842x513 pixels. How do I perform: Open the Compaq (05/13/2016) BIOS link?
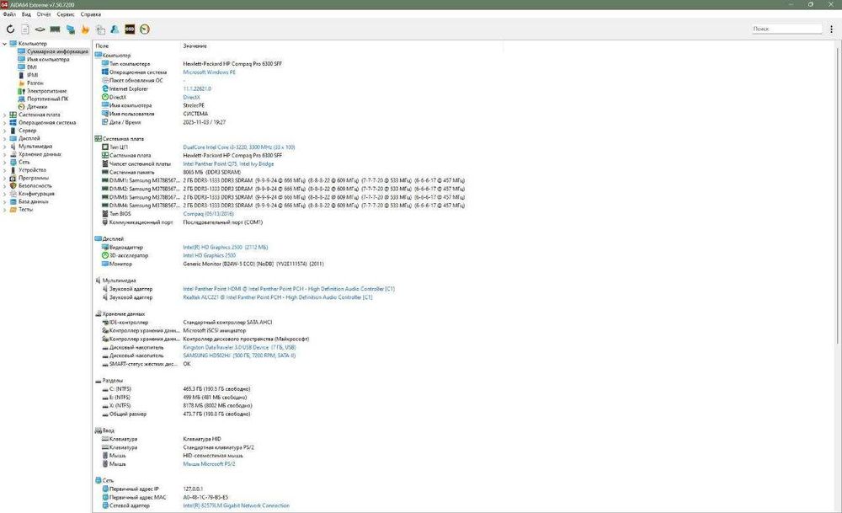[208, 214]
